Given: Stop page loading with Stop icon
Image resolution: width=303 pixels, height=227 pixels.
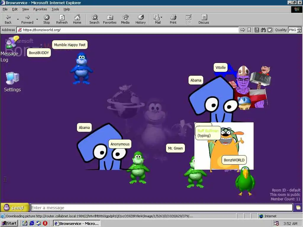Looking at the screenshot, I should [x=46, y=19].
